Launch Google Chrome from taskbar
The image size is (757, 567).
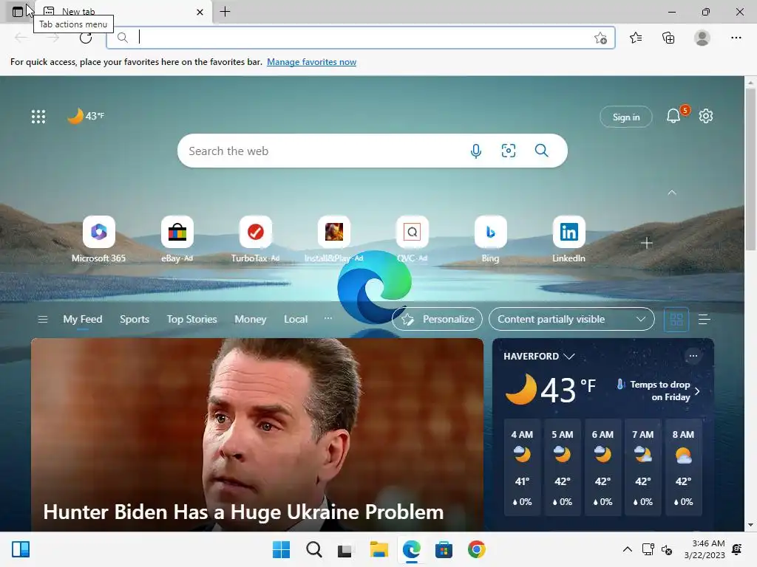tap(477, 549)
